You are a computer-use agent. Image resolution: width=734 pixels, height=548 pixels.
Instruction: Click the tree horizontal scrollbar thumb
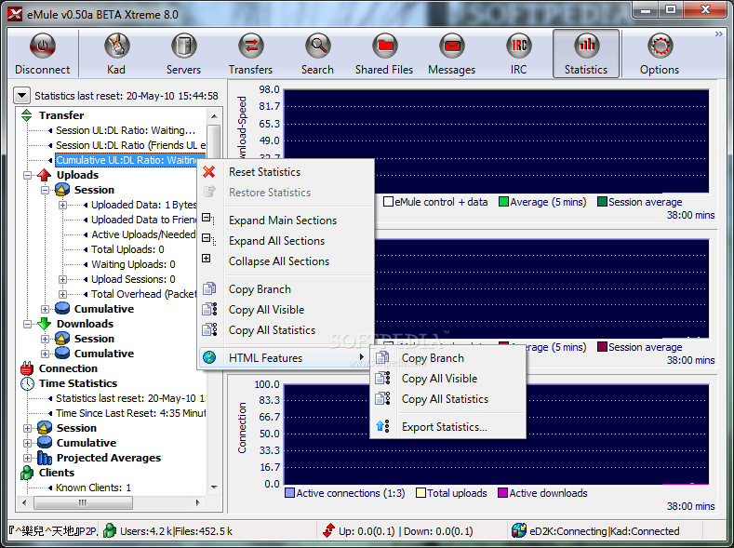click(83, 502)
